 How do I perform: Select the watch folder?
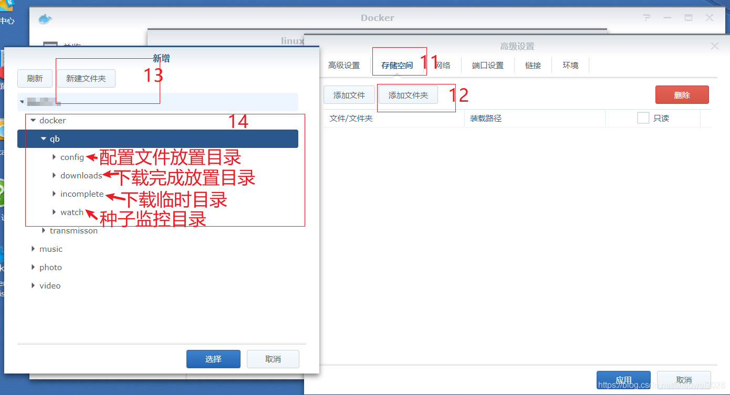click(x=72, y=212)
